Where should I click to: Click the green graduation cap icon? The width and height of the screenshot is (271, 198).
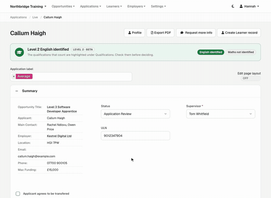(19, 52)
